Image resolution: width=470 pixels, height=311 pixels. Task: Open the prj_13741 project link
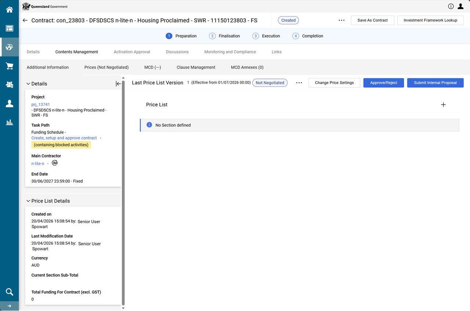[40, 105]
